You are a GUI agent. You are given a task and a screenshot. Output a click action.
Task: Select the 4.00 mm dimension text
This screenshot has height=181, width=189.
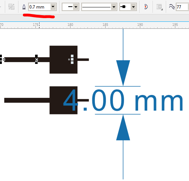tap(123, 100)
